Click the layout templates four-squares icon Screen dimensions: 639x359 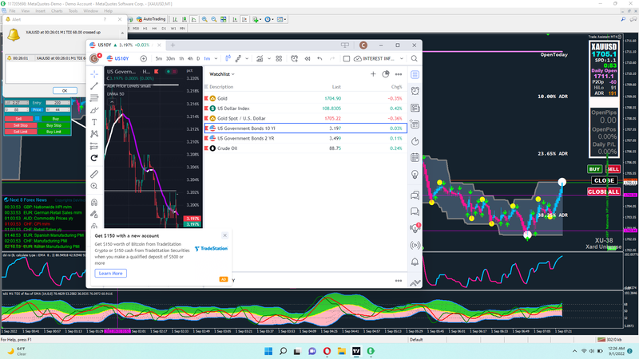[279, 58]
